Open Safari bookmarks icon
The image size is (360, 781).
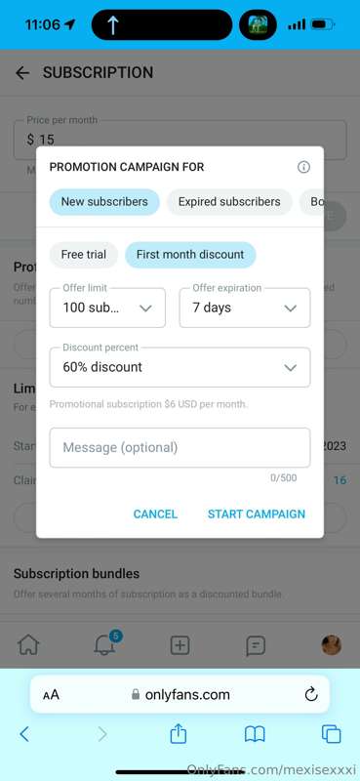[x=255, y=734]
